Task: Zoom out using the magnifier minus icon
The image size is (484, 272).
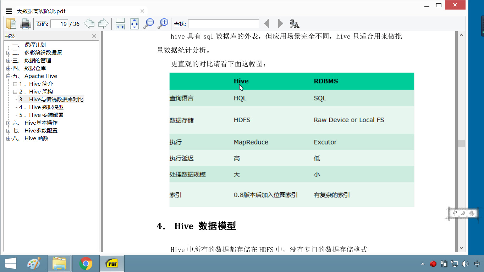Action: (149, 23)
